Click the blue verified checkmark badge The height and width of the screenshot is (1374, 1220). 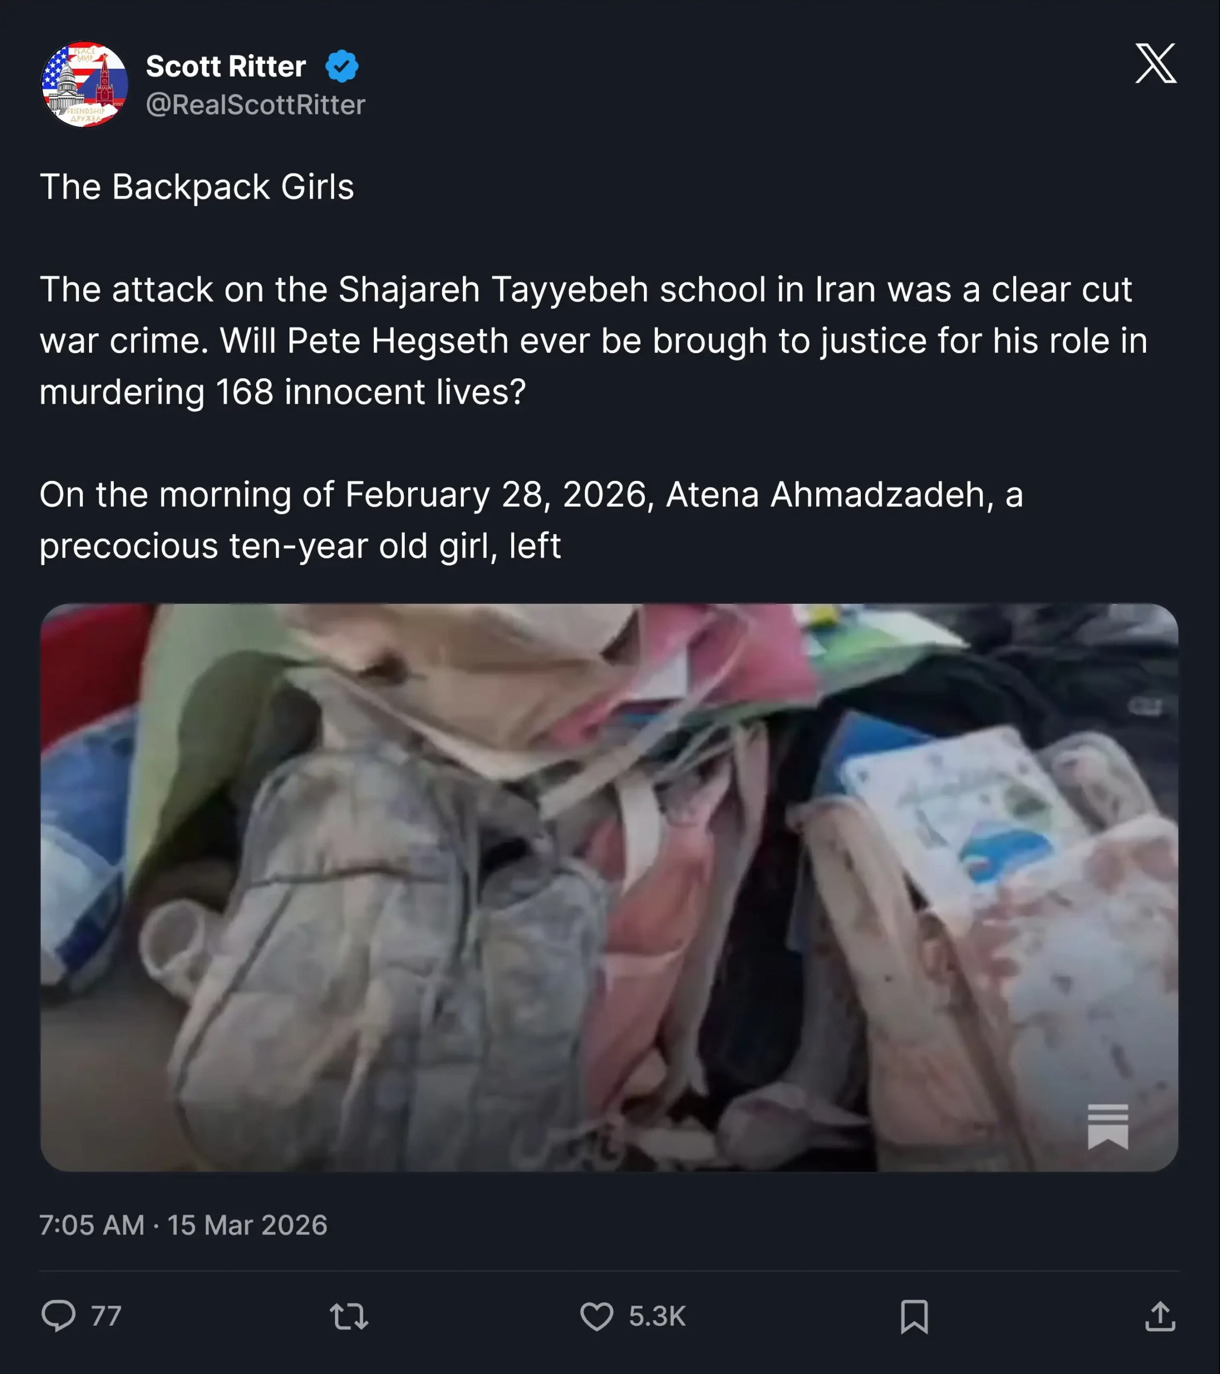pos(342,67)
